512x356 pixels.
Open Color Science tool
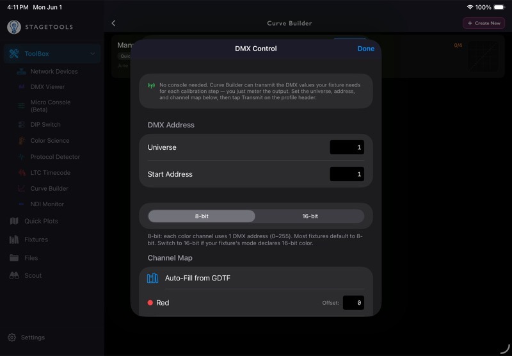coord(50,141)
